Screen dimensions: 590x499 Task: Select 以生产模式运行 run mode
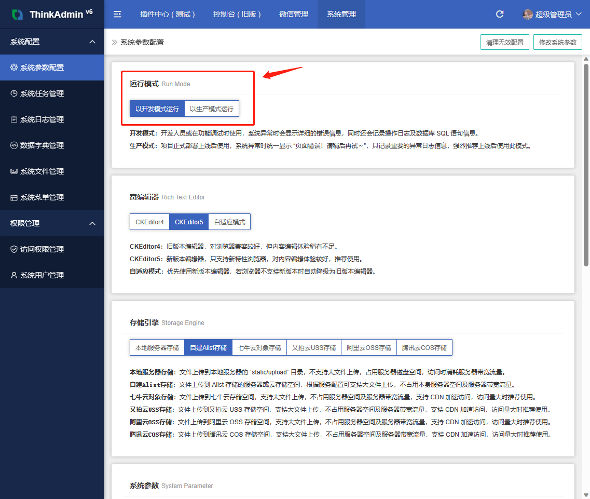tap(211, 109)
